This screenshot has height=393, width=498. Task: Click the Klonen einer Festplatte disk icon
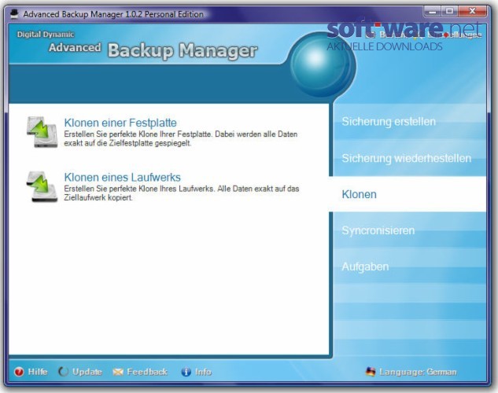click(x=42, y=132)
